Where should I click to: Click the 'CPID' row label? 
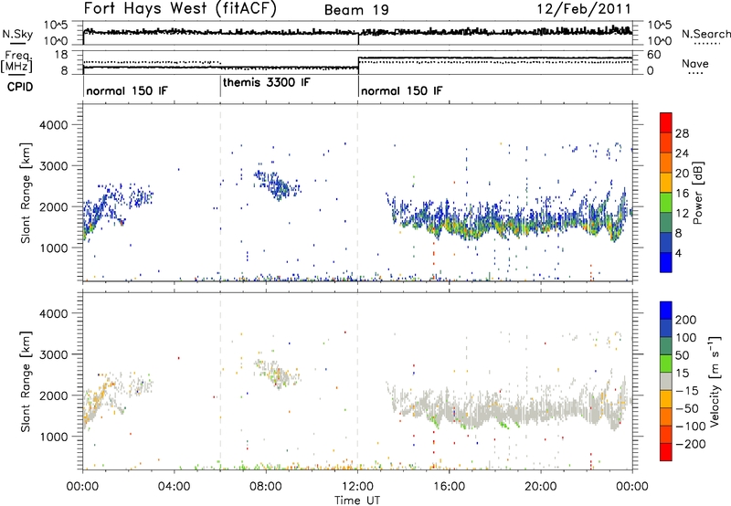click(20, 87)
